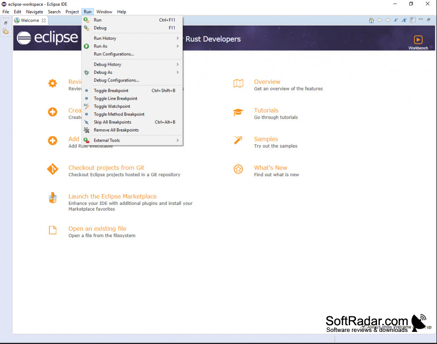Open the Tutorials link
The height and width of the screenshot is (344, 437).
coord(266,110)
